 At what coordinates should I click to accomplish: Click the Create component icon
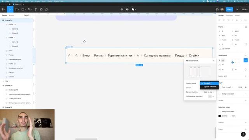click(x=122, y=9)
